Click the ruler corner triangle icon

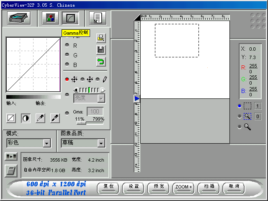pos(137,18)
